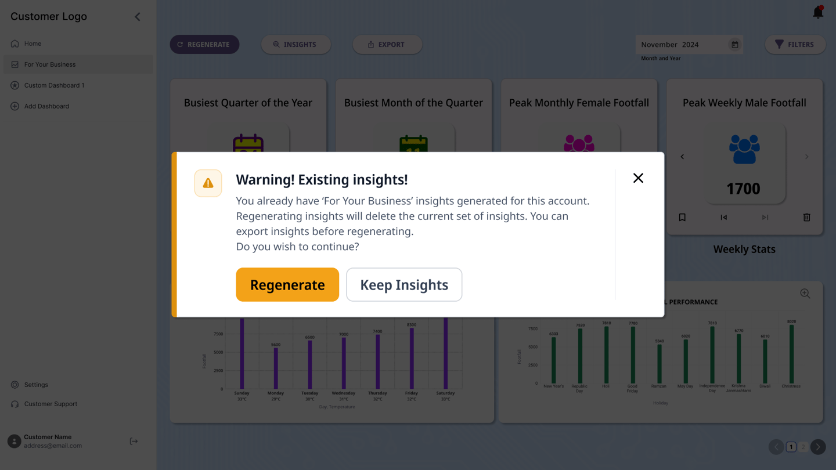The height and width of the screenshot is (470, 836).
Task: Delete the Peak Weekly Male Footfall card
Action: (x=806, y=218)
